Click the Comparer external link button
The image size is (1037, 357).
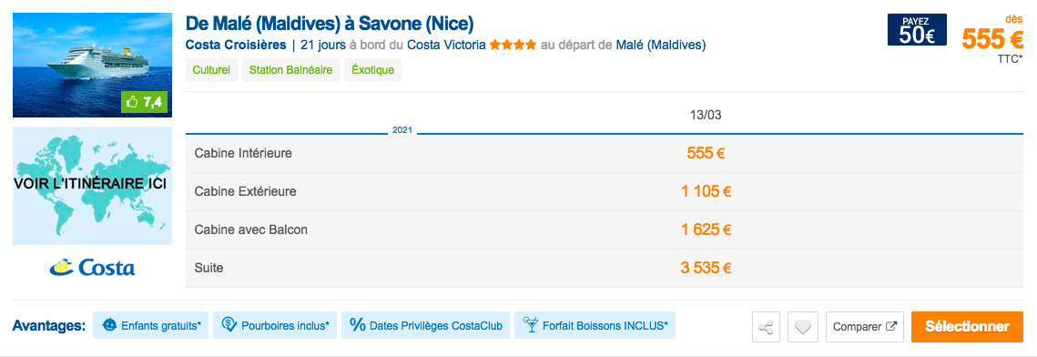click(x=865, y=327)
